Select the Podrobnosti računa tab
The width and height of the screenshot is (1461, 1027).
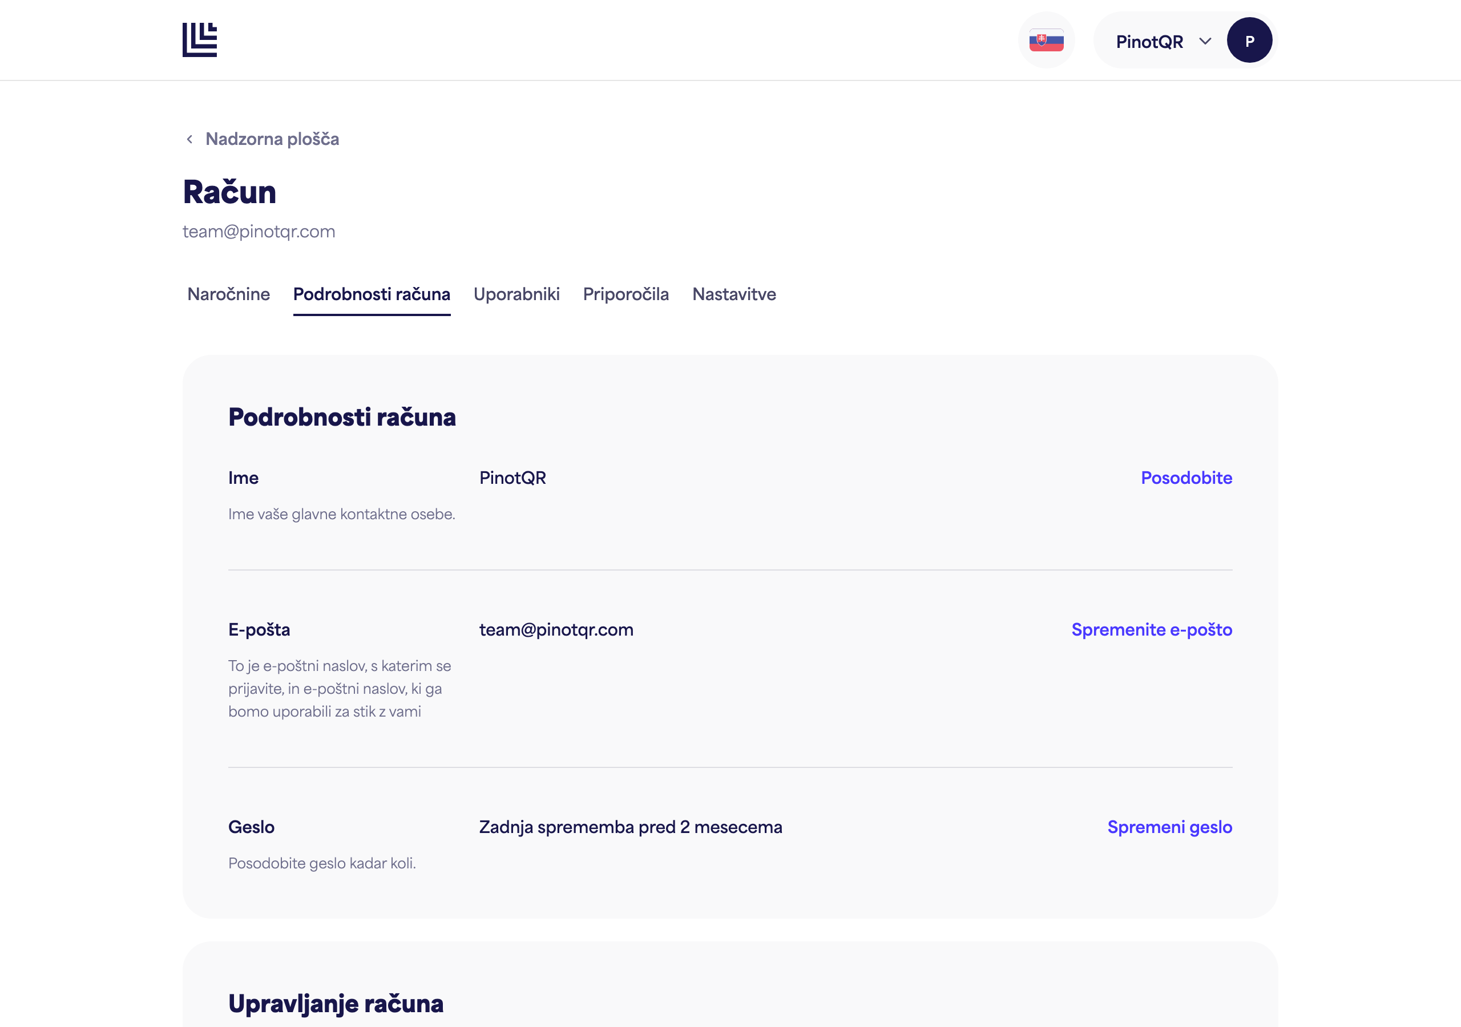coord(372,294)
